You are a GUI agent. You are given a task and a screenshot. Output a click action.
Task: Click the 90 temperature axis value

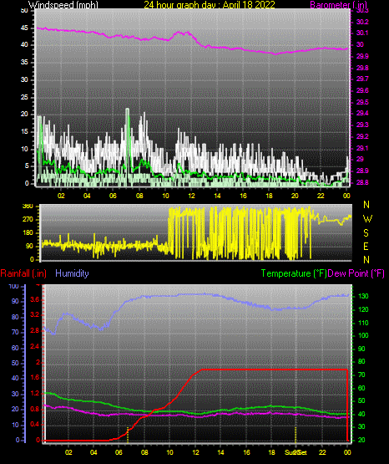361,349
